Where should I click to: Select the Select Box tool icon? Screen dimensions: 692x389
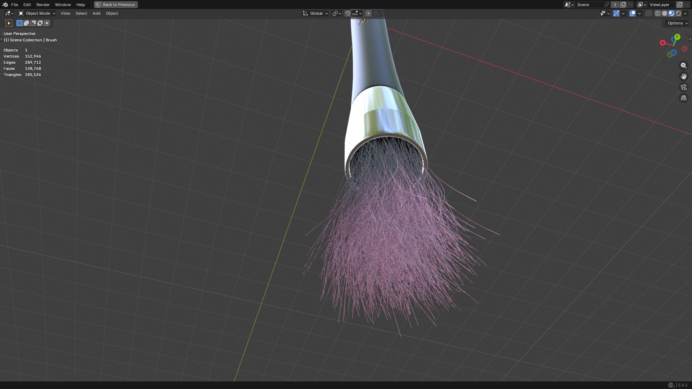[9, 23]
